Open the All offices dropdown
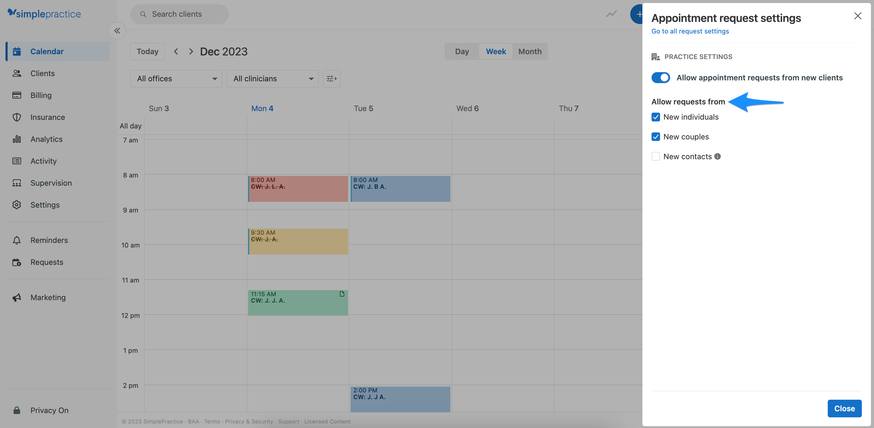The height and width of the screenshot is (428, 874). point(176,79)
